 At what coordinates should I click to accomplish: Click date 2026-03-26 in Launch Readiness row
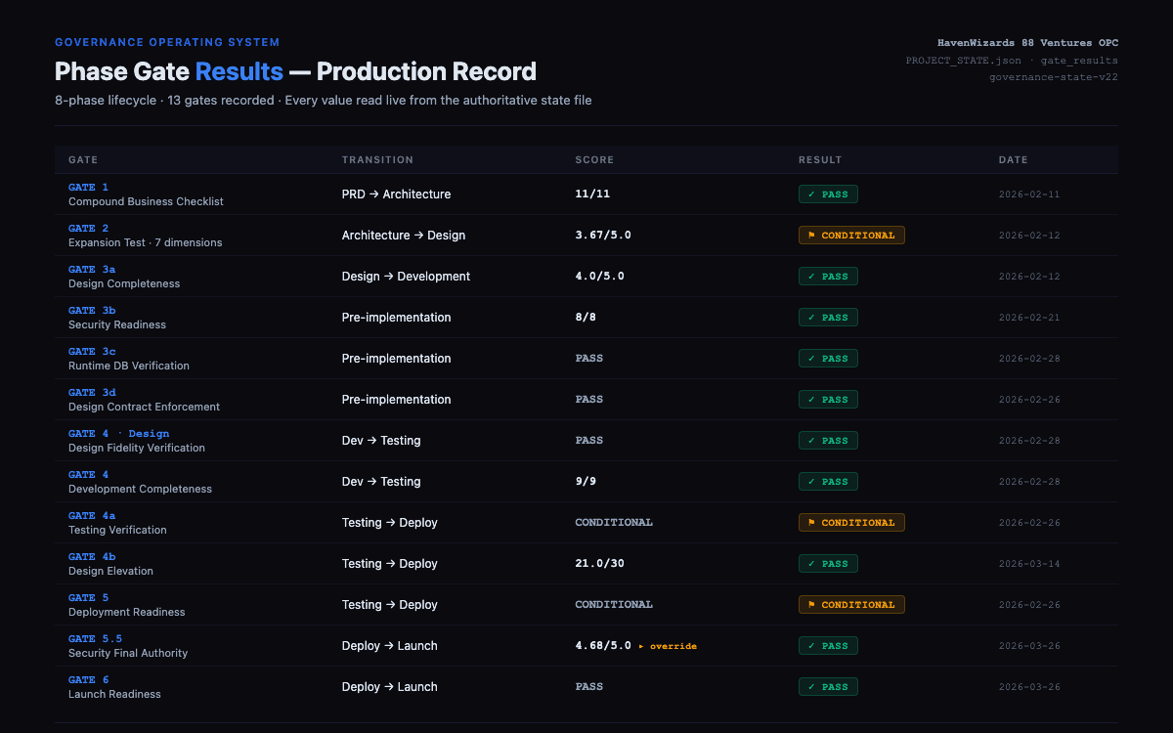(x=1029, y=687)
